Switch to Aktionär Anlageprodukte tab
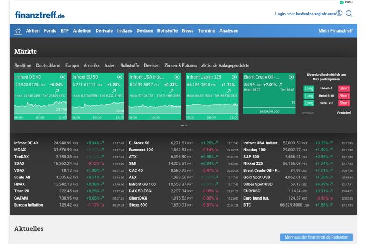Viewport: 391px width, 244px height. point(225,66)
